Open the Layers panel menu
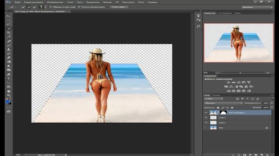 [272, 95]
